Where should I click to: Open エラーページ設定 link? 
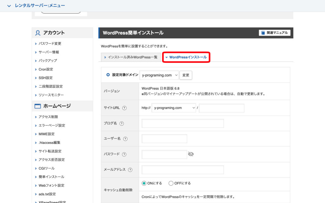(52, 125)
